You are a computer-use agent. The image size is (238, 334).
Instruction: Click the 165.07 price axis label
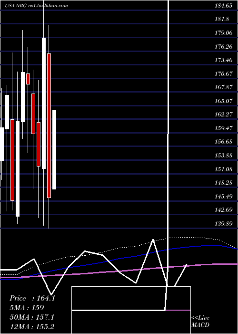point(223,101)
